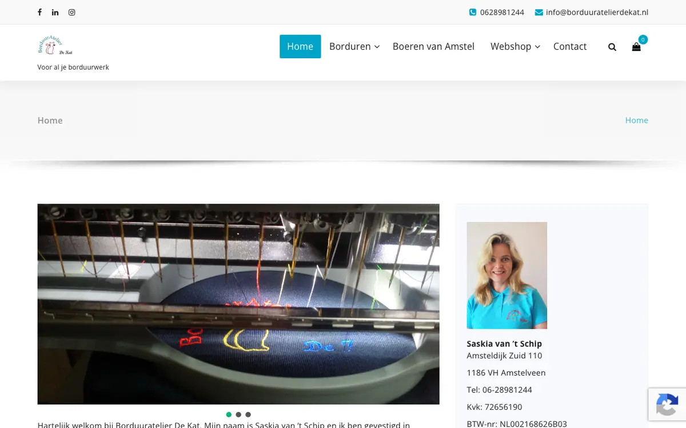Open the Instagram social icon

[71, 12]
